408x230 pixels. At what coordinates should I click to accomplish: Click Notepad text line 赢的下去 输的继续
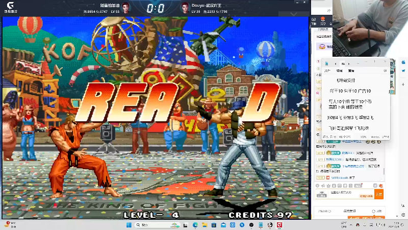(345, 107)
